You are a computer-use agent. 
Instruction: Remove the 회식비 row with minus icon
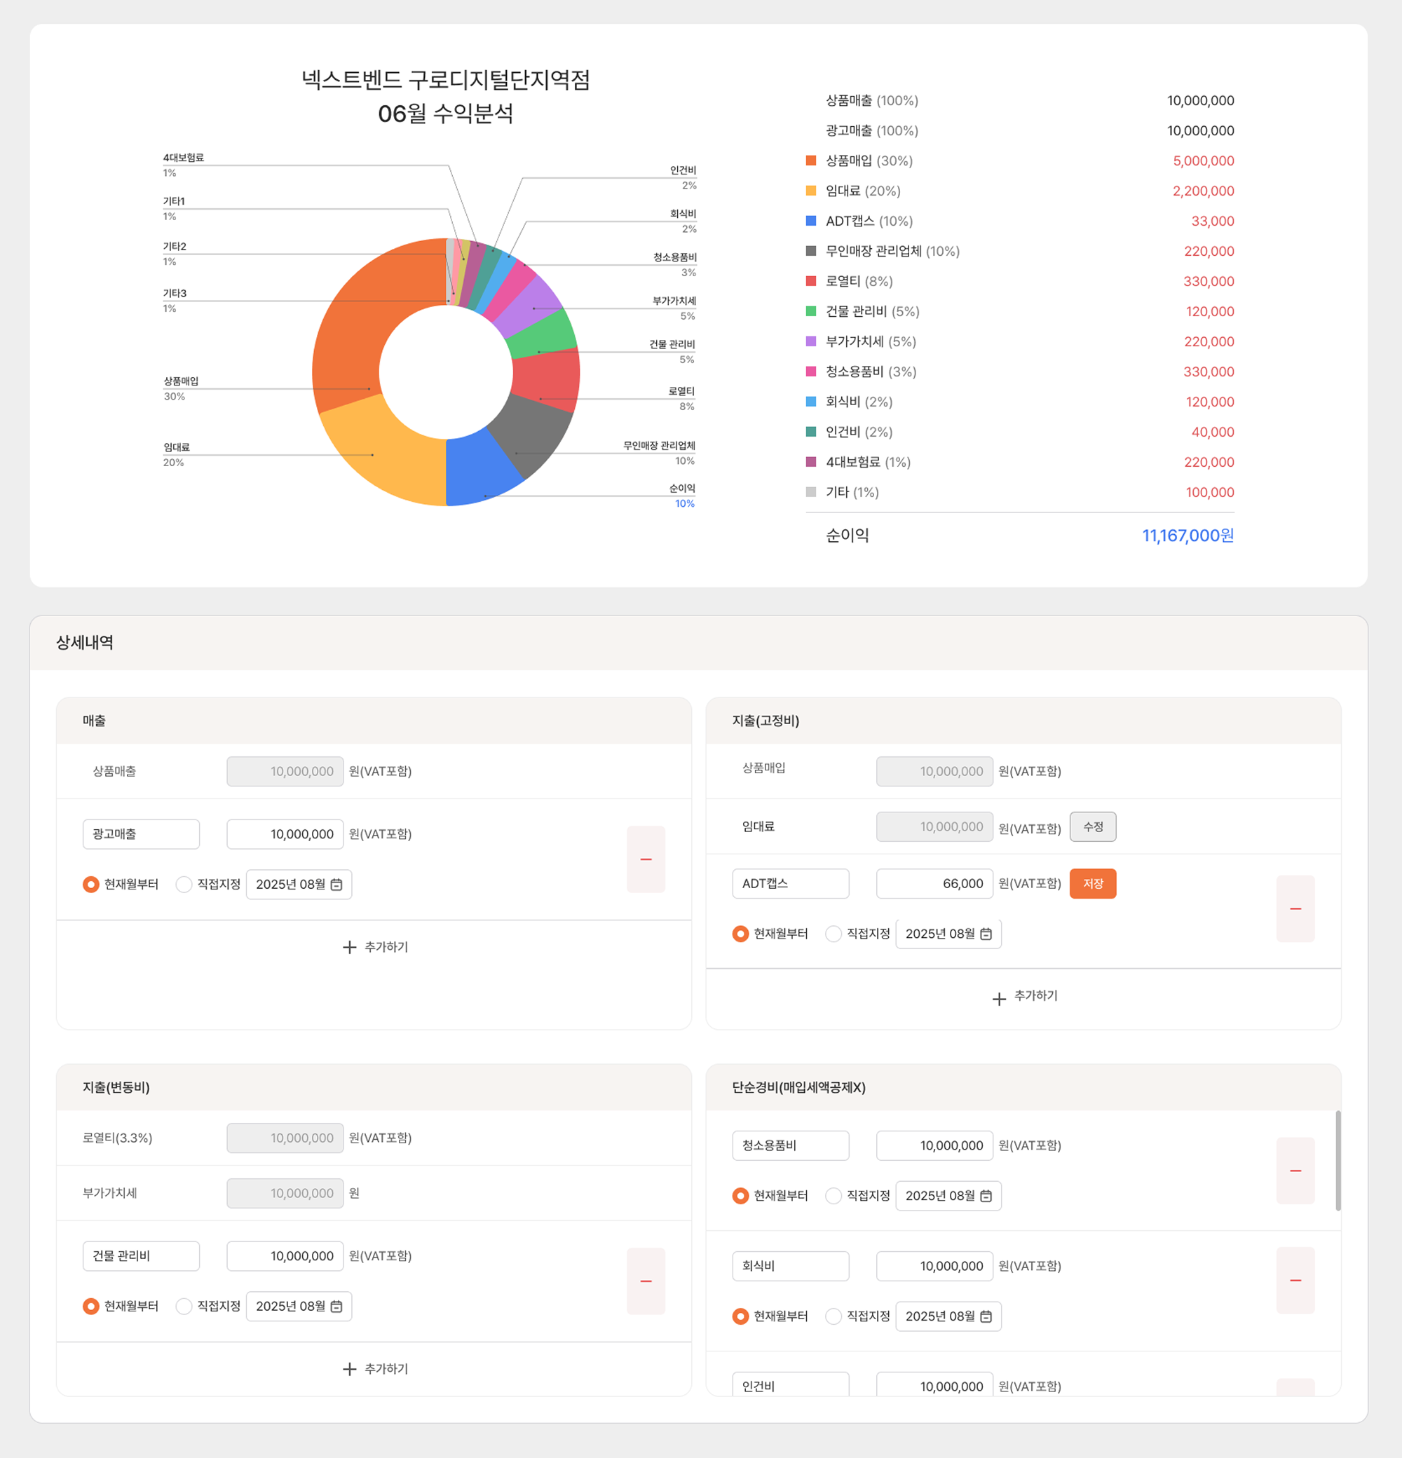pos(1295,1280)
